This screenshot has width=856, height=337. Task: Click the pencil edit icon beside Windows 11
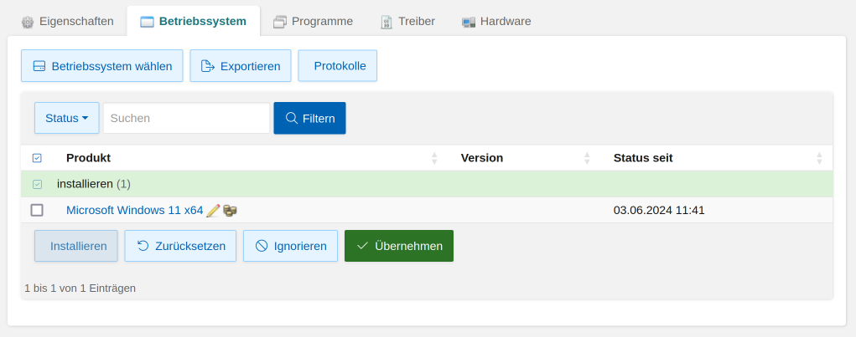point(213,211)
